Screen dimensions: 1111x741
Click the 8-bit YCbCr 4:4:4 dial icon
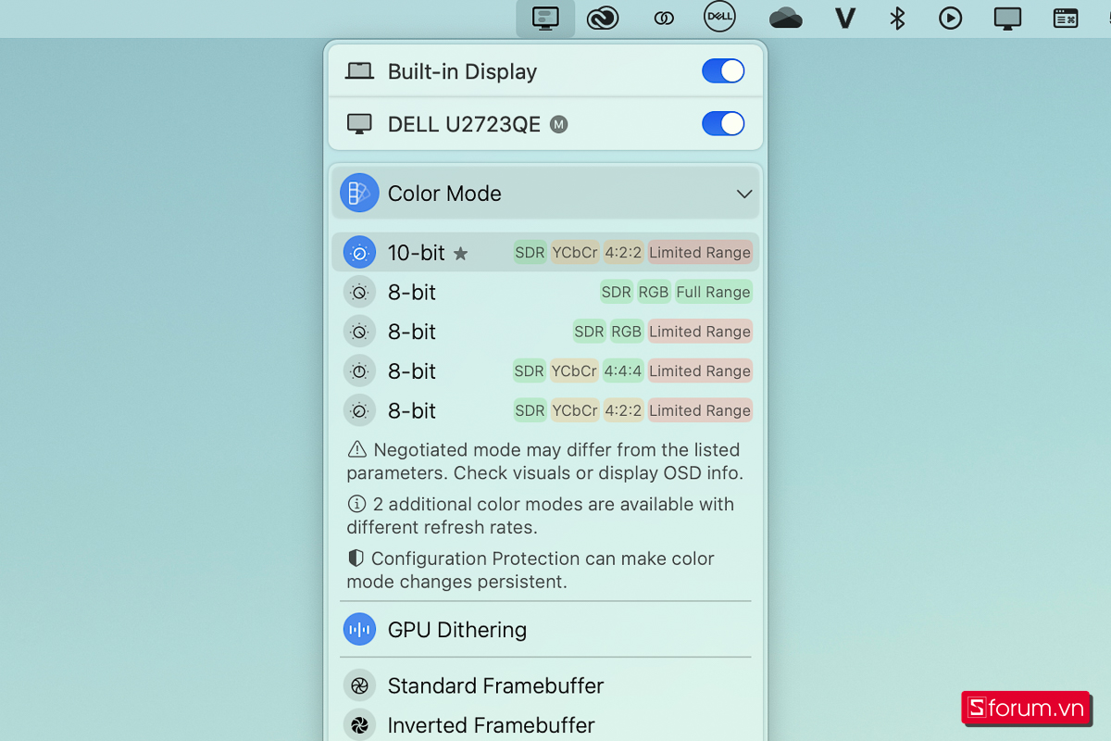click(x=359, y=370)
